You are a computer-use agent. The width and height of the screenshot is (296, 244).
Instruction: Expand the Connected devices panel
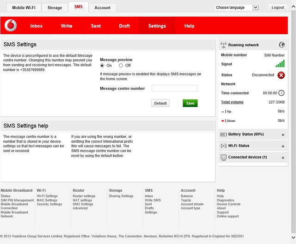tap(283, 158)
